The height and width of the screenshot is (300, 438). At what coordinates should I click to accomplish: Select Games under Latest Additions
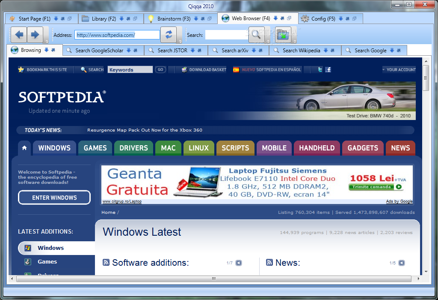tap(47, 262)
